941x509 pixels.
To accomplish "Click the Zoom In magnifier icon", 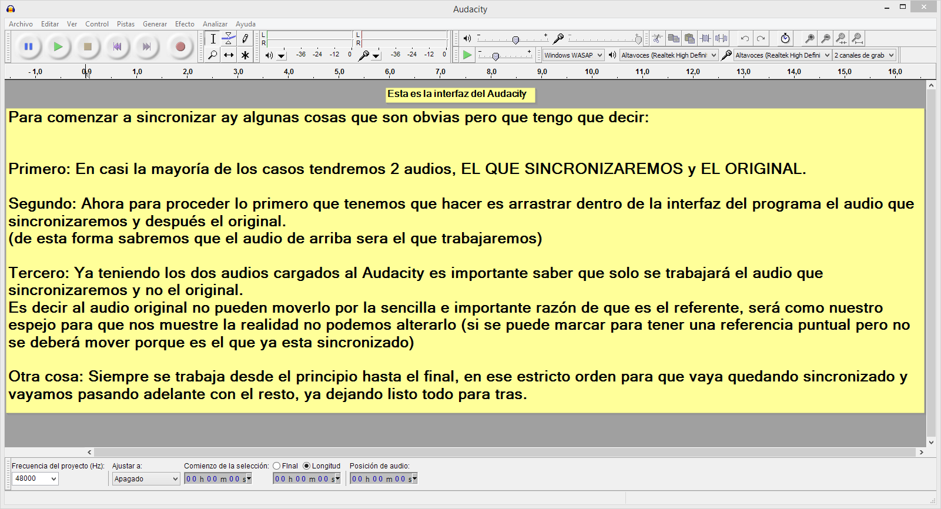I will click(809, 38).
